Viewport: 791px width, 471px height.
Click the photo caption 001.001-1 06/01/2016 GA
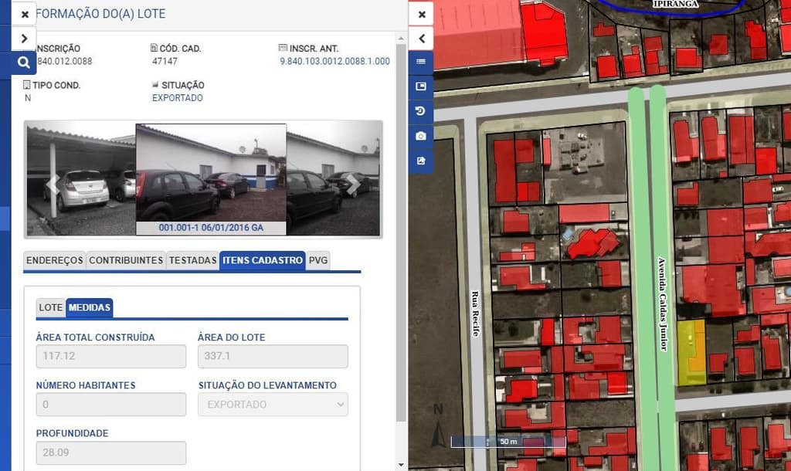[x=211, y=228]
